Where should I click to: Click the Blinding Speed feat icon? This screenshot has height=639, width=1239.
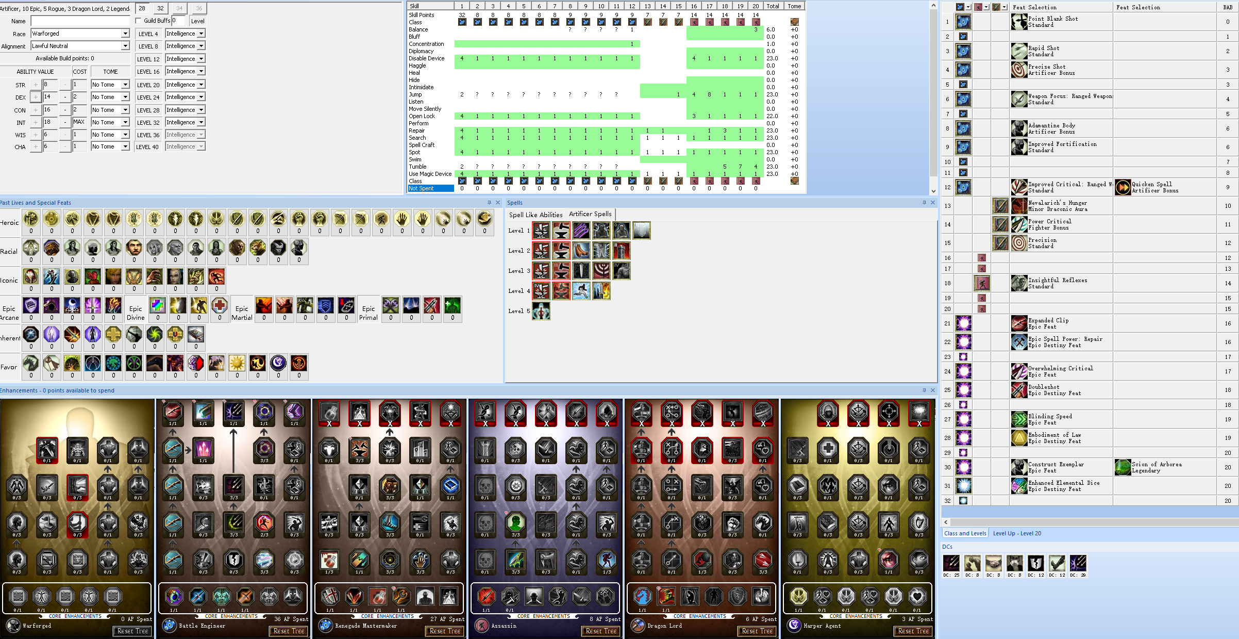pos(1019,419)
